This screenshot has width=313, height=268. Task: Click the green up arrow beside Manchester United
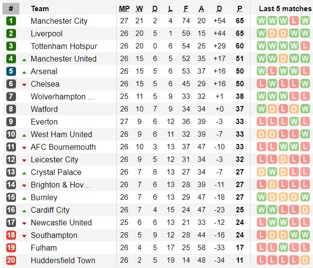(24, 59)
